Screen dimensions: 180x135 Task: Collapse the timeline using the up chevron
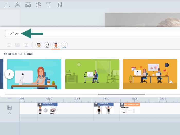[x=10, y=113]
